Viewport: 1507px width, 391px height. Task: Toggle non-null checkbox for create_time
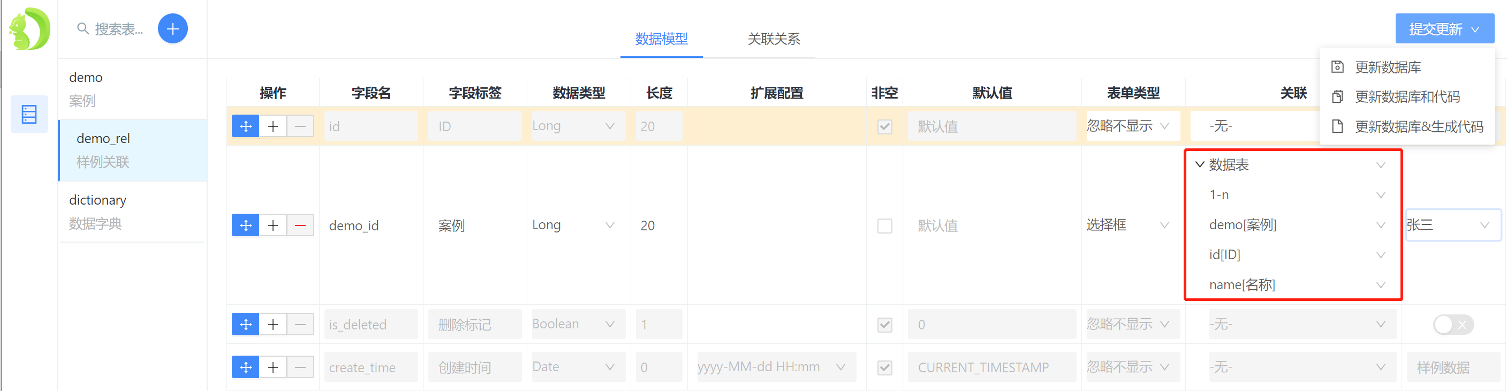pyautogui.click(x=884, y=367)
